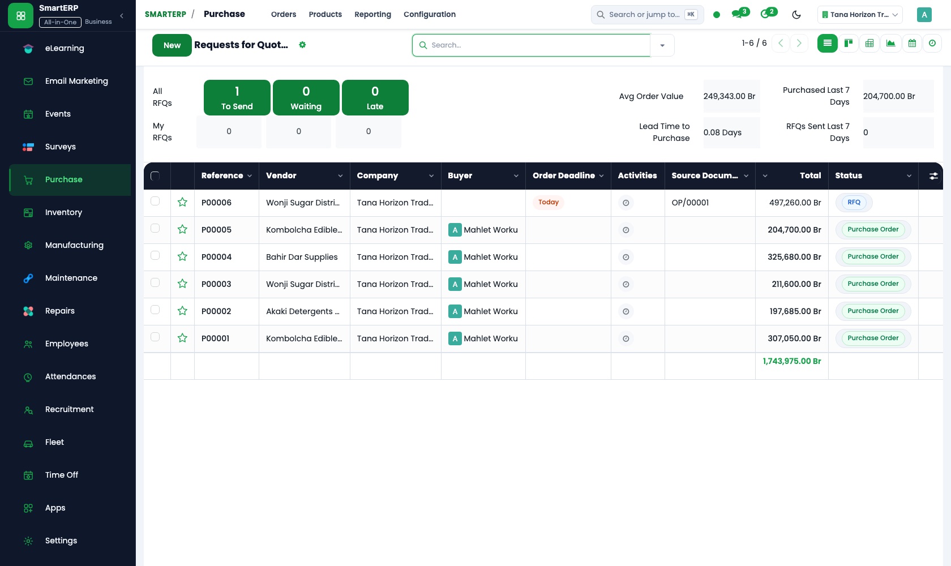Click the SmartERP home grid icon

click(x=21, y=16)
